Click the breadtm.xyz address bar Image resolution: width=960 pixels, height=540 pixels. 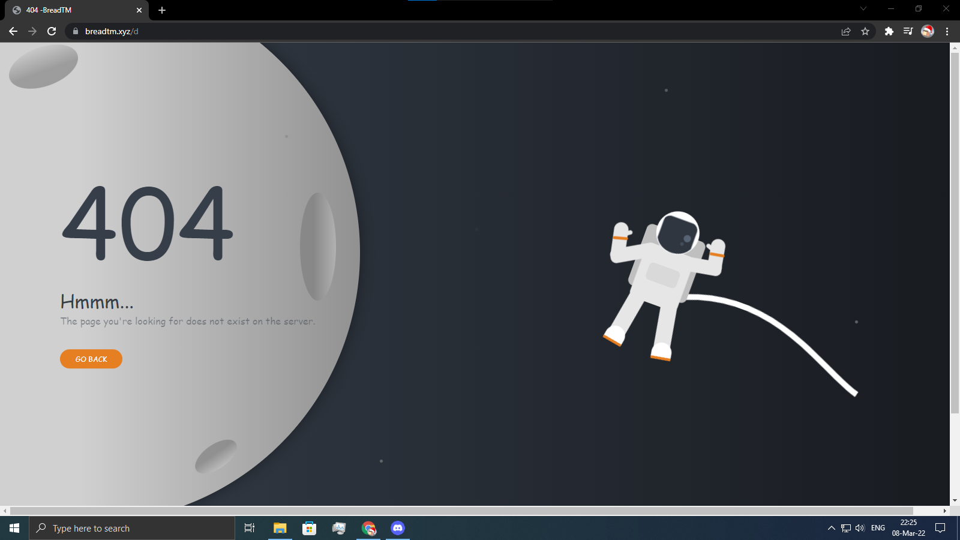420,31
